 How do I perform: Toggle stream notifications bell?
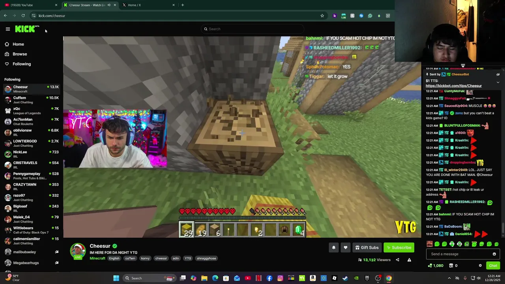333,247
